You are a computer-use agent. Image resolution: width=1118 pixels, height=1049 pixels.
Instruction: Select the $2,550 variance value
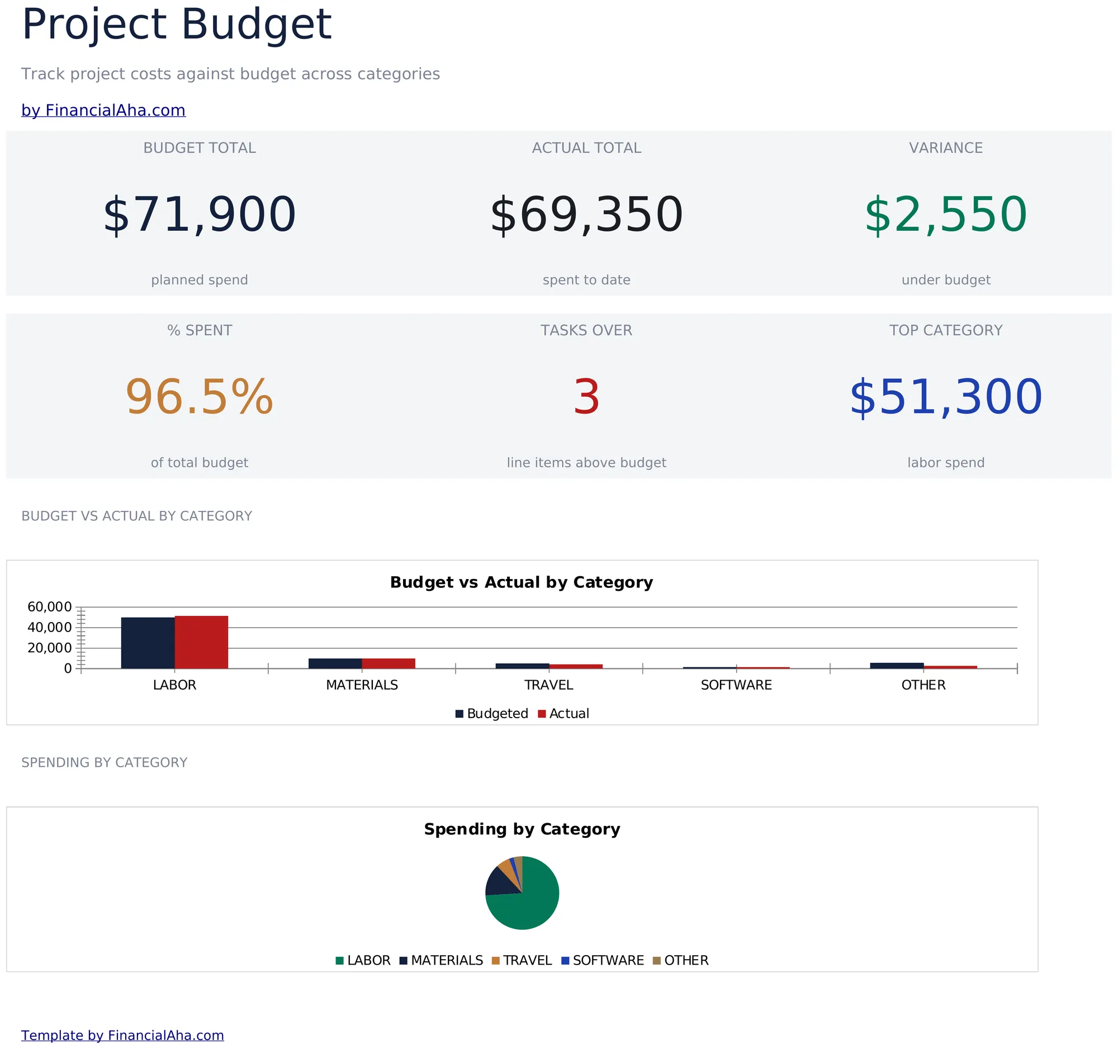tap(946, 214)
